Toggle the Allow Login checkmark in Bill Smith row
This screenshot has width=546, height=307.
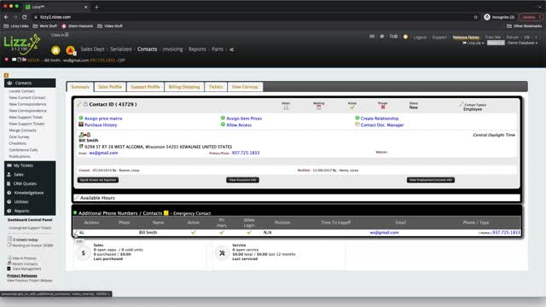[x=248, y=233]
